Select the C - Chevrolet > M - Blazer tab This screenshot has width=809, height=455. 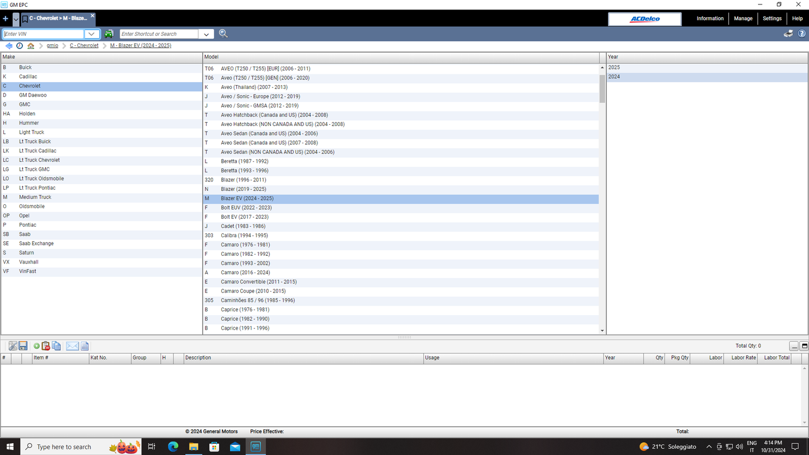coord(58,18)
